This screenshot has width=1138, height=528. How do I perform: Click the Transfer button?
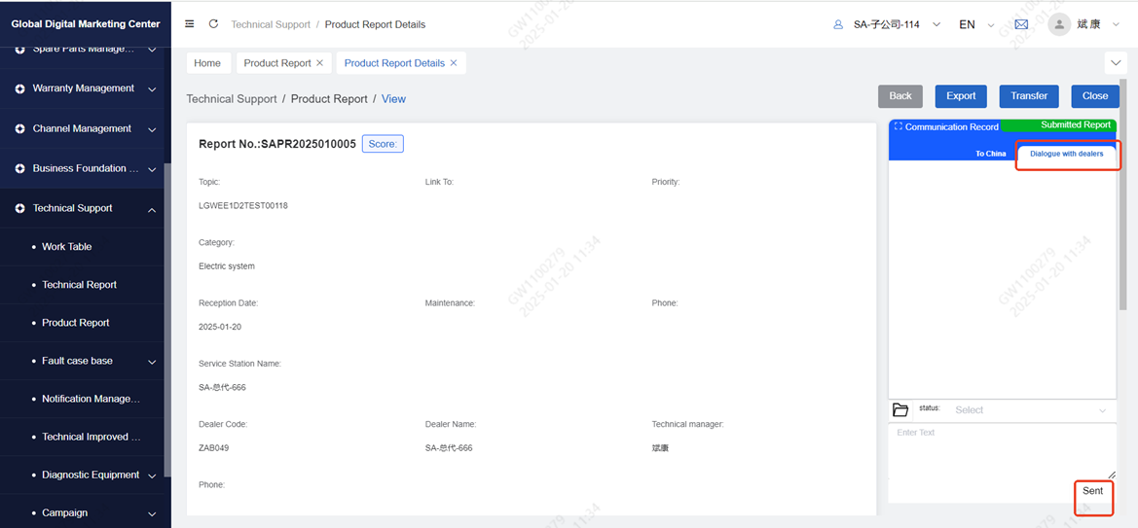point(1028,96)
